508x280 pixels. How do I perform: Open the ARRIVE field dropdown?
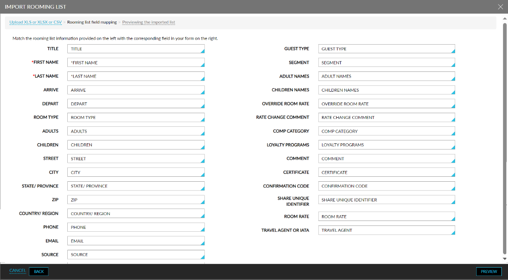pos(136,90)
